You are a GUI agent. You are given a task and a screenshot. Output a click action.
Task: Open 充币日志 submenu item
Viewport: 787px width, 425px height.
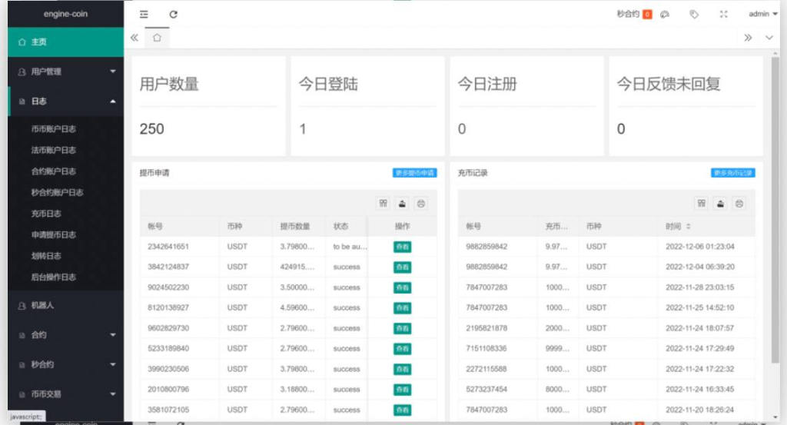click(46, 214)
